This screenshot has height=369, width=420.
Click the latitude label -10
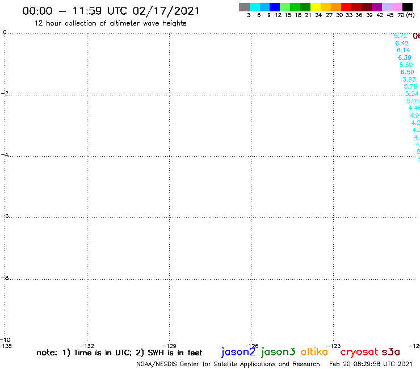click(x=5, y=339)
